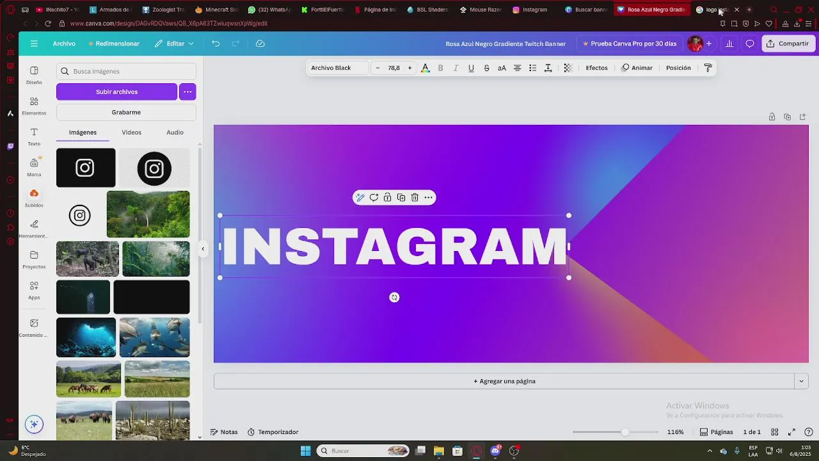Screen dimensions: 819x461
Task: Click Grabarme button
Action: [126, 112]
